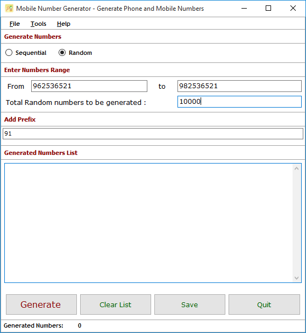The width and height of the screenshot is (306, 333).
Task: Save the generated numbers list
Action: [x=190, y=304]
